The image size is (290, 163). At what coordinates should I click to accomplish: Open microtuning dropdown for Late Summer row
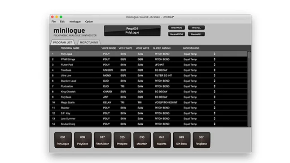[215, 119]
